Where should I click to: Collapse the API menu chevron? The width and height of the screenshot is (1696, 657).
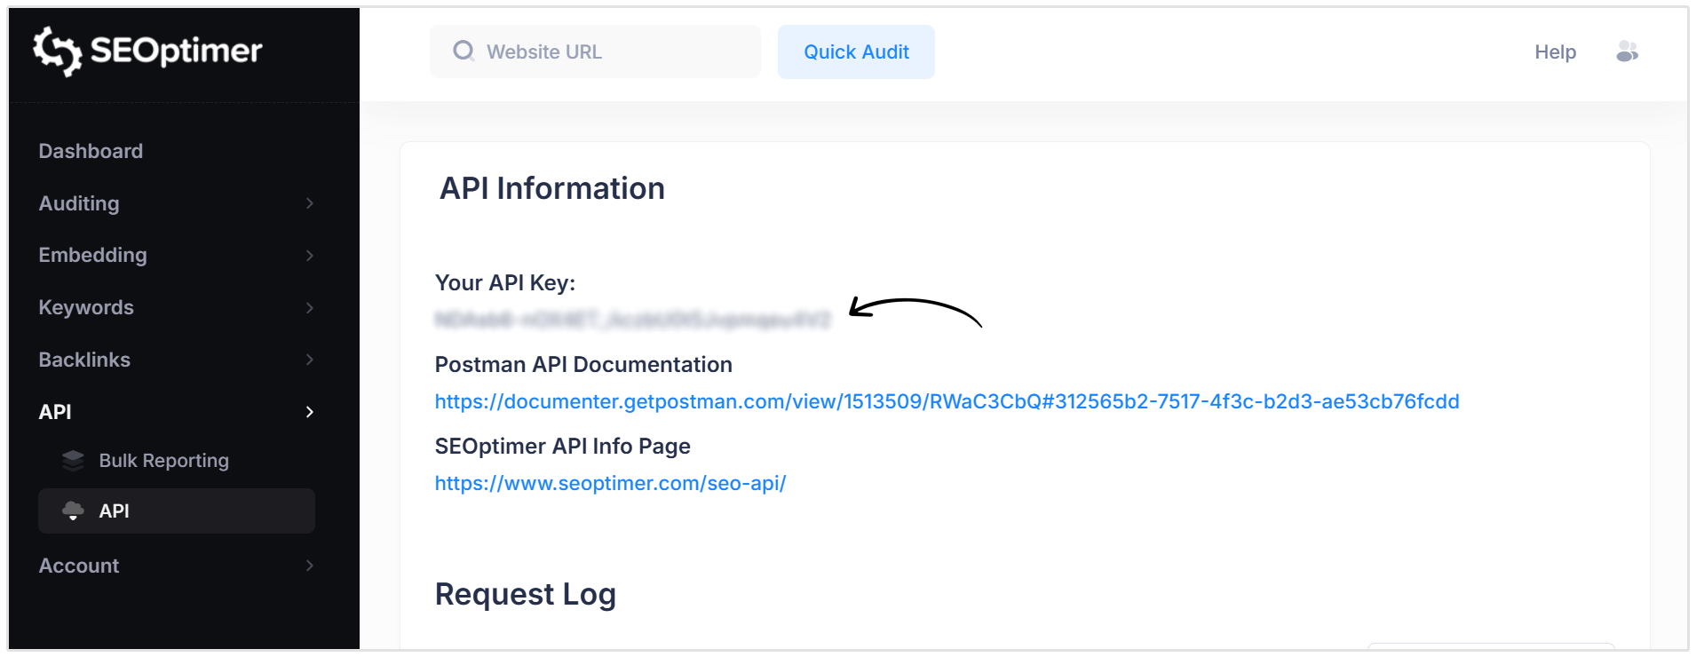(x=309, y=412)
